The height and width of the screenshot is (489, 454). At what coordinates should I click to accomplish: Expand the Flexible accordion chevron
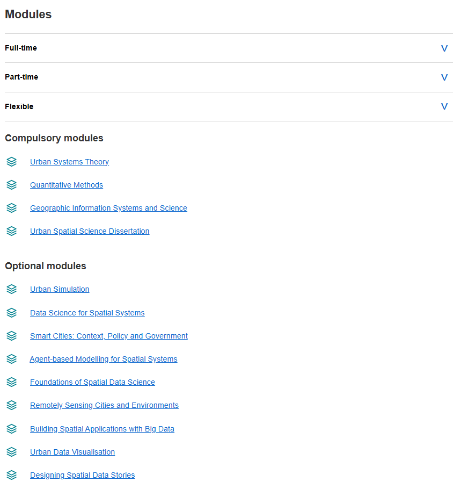[444, 106]
